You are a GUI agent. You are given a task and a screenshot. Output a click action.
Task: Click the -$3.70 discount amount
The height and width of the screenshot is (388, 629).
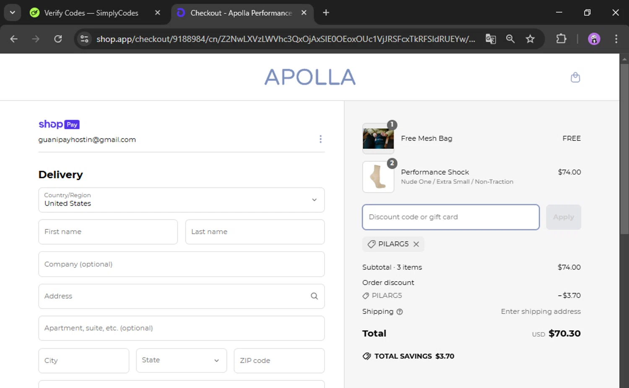click(x=569, y=295)
